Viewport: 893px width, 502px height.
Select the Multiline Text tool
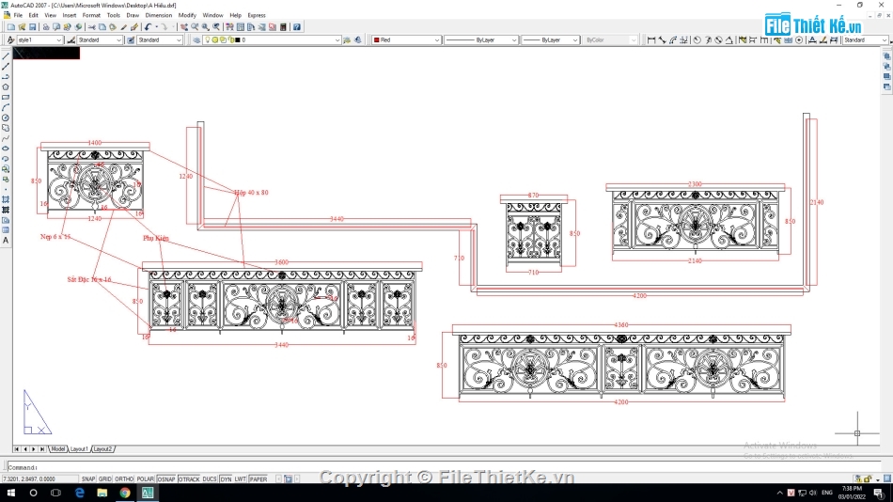click(6, 241)
